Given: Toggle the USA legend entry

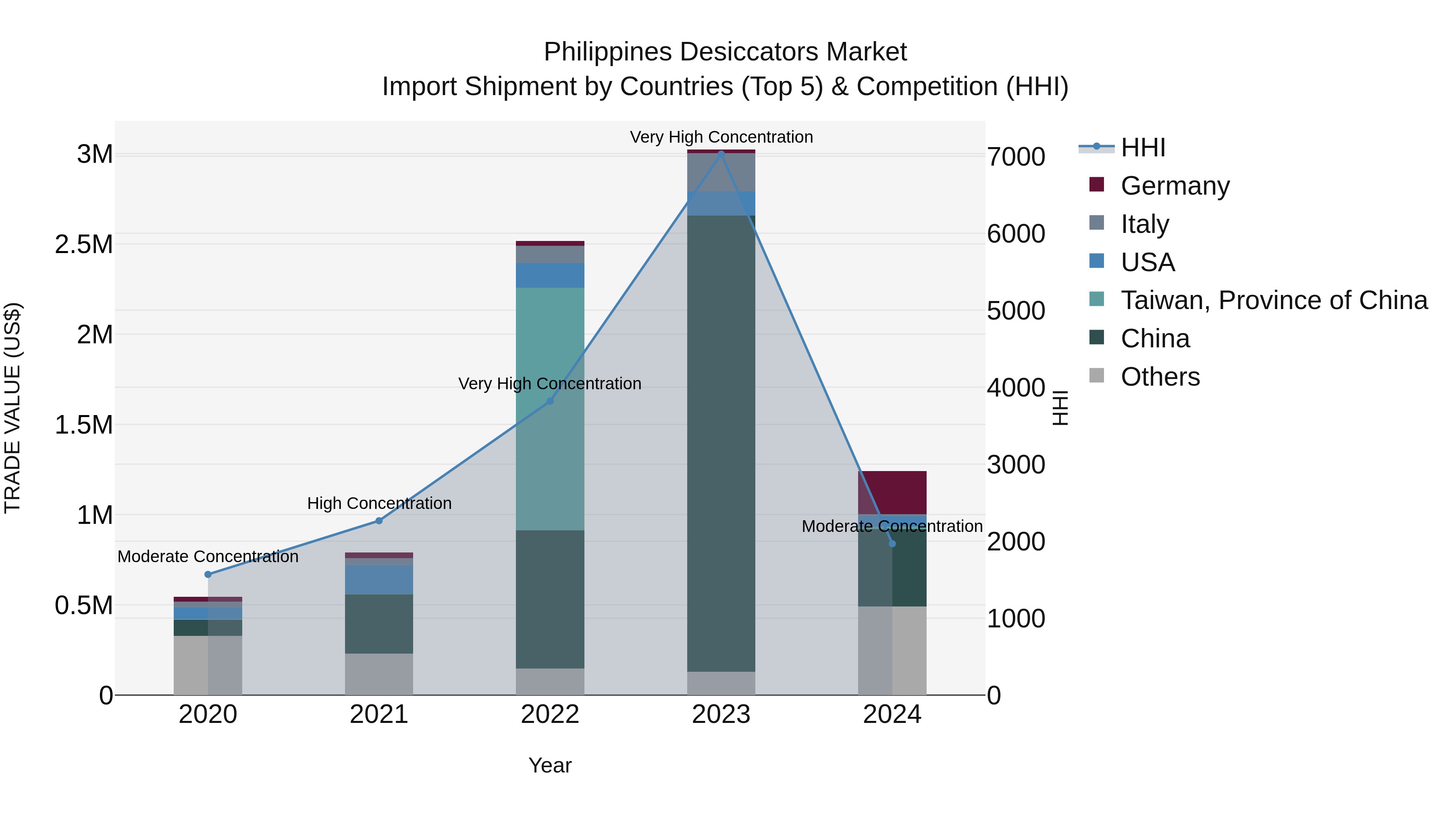Looking at the screenshot, I should (1132, 262).
